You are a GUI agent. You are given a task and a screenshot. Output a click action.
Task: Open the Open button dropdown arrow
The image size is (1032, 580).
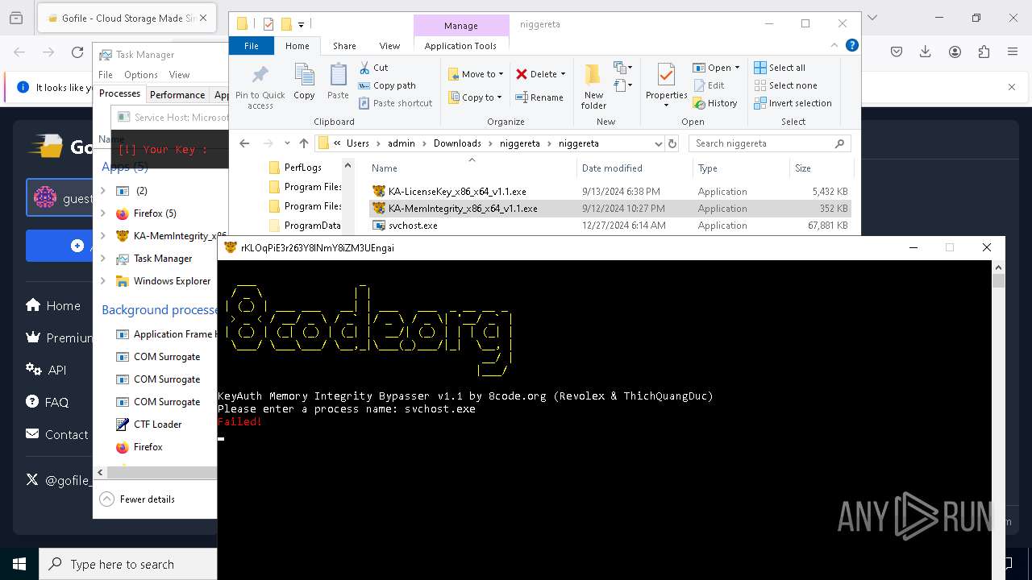point(737,68)
